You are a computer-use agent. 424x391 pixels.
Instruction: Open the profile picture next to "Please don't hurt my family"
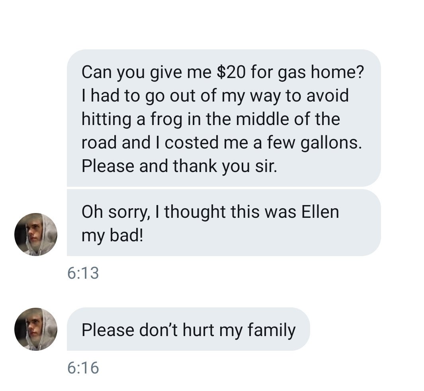36,329
